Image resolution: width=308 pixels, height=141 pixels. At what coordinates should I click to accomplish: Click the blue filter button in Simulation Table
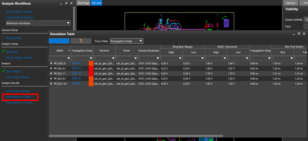point(59,41)
